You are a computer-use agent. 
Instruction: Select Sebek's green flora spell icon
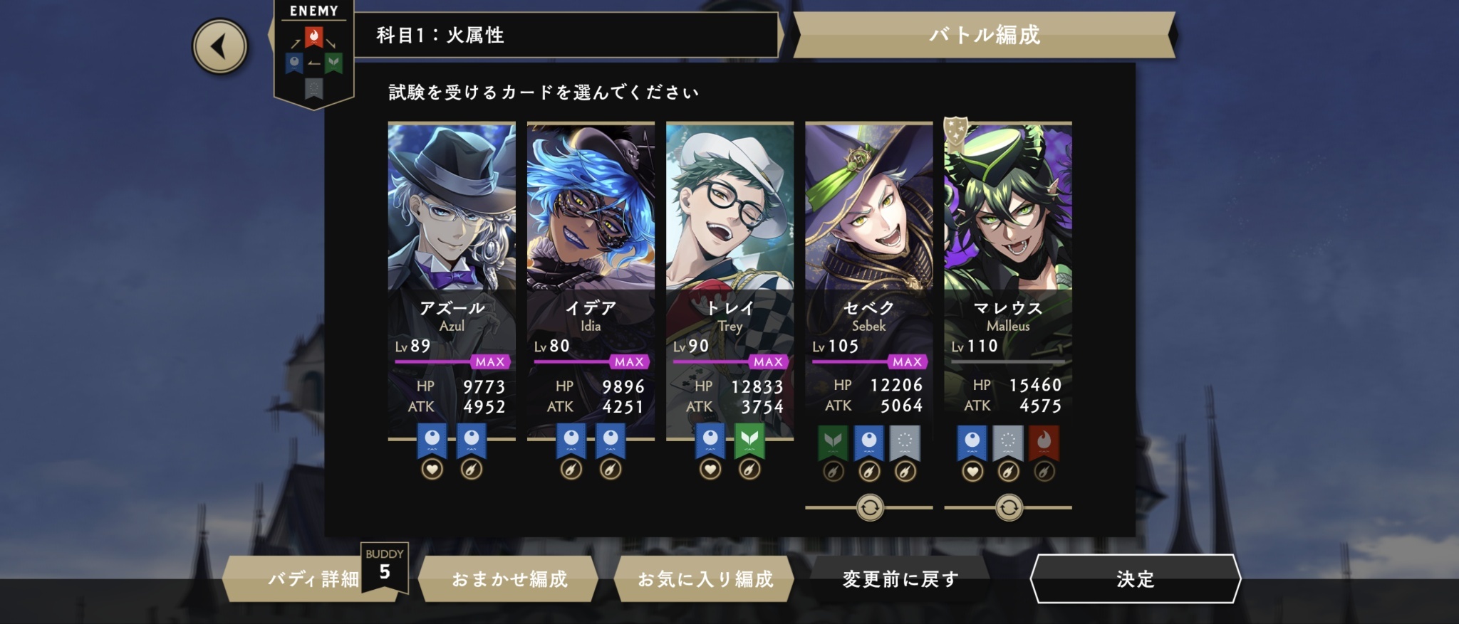point(834,444)
